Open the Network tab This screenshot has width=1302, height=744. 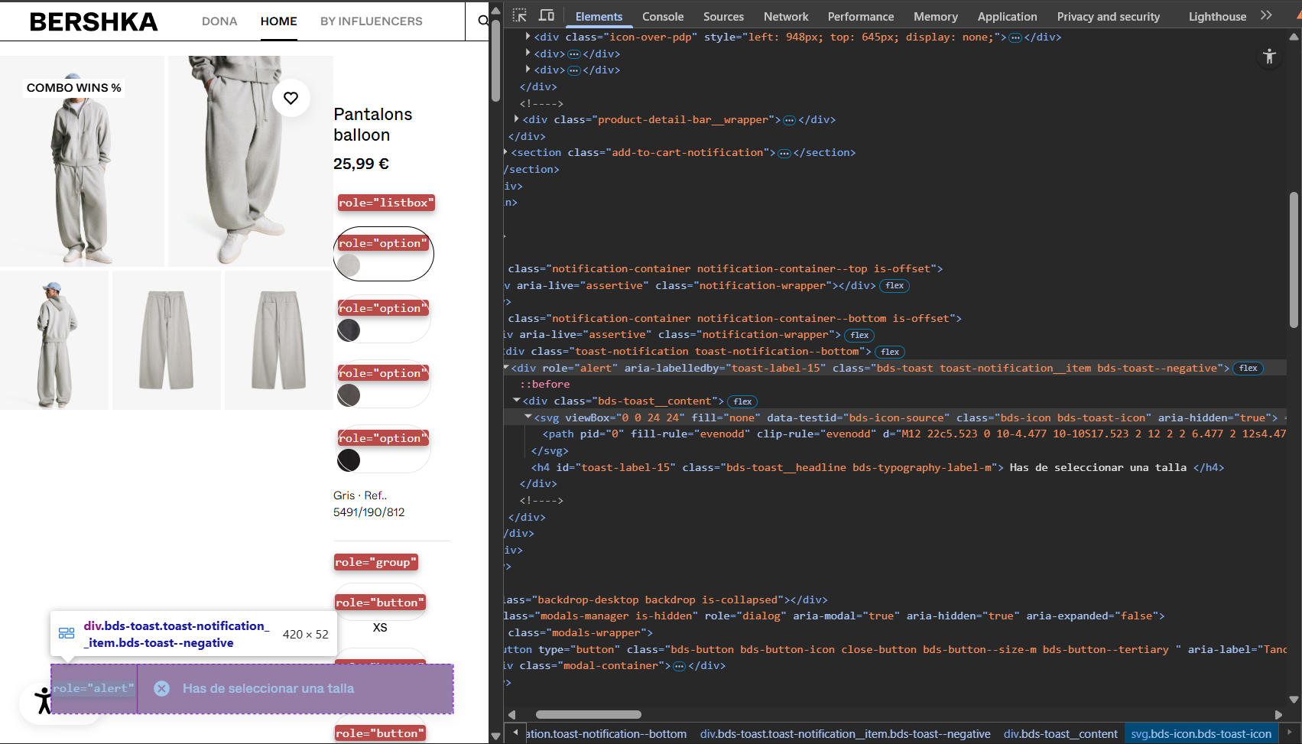tap(785, 17)
